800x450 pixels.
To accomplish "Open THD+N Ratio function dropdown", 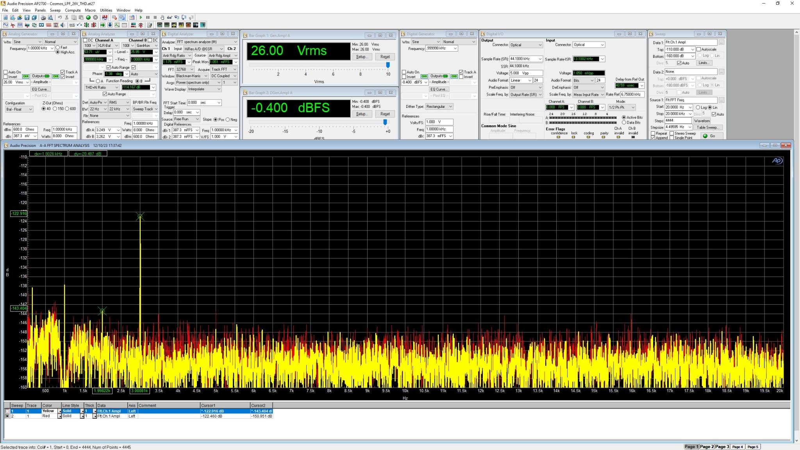I will (x=102, y=87).
